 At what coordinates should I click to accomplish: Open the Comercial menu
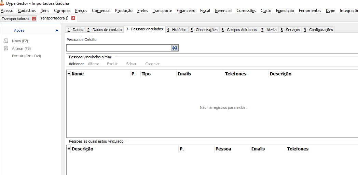click(101, 11)
